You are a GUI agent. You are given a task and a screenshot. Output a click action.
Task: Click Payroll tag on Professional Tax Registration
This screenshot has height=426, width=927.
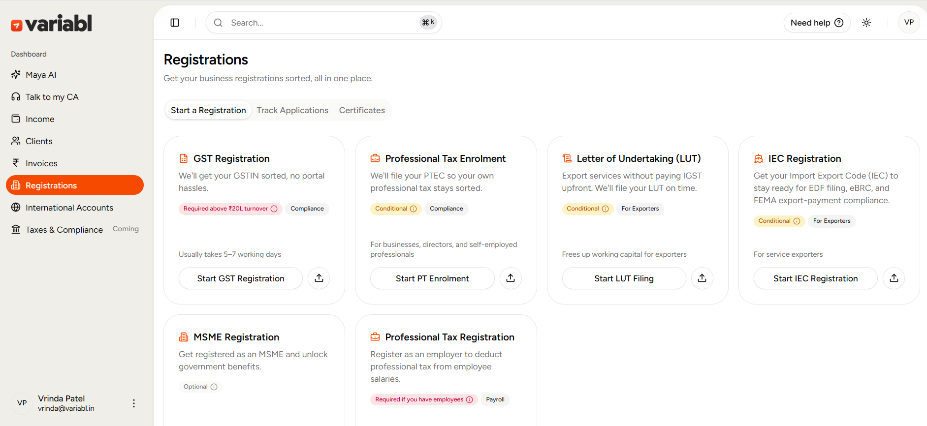click(495, 399)
